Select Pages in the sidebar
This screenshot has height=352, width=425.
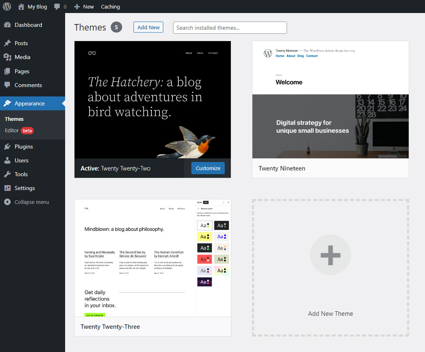coord(33,71)
